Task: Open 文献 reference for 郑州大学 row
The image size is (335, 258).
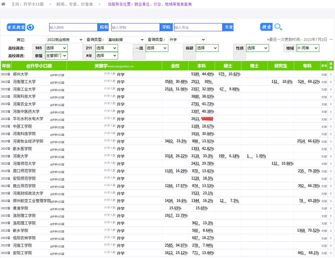Action: coord(324,75)
